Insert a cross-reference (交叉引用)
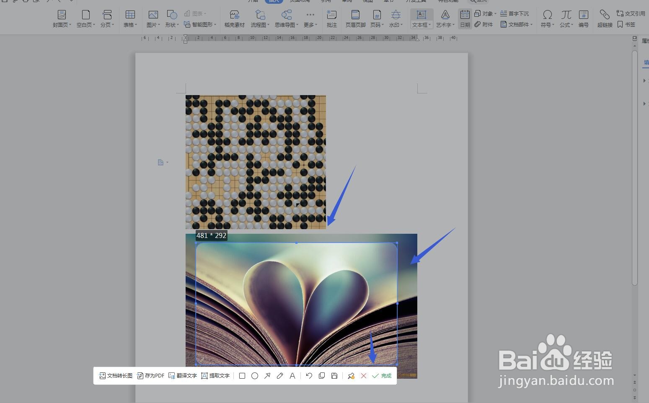Viewport: 649px width, 403px height. [631, 13]
